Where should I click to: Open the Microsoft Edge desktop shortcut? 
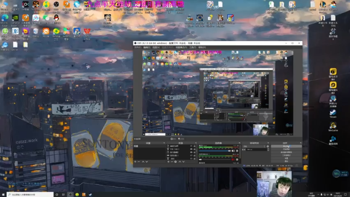[x=5, y=18]
